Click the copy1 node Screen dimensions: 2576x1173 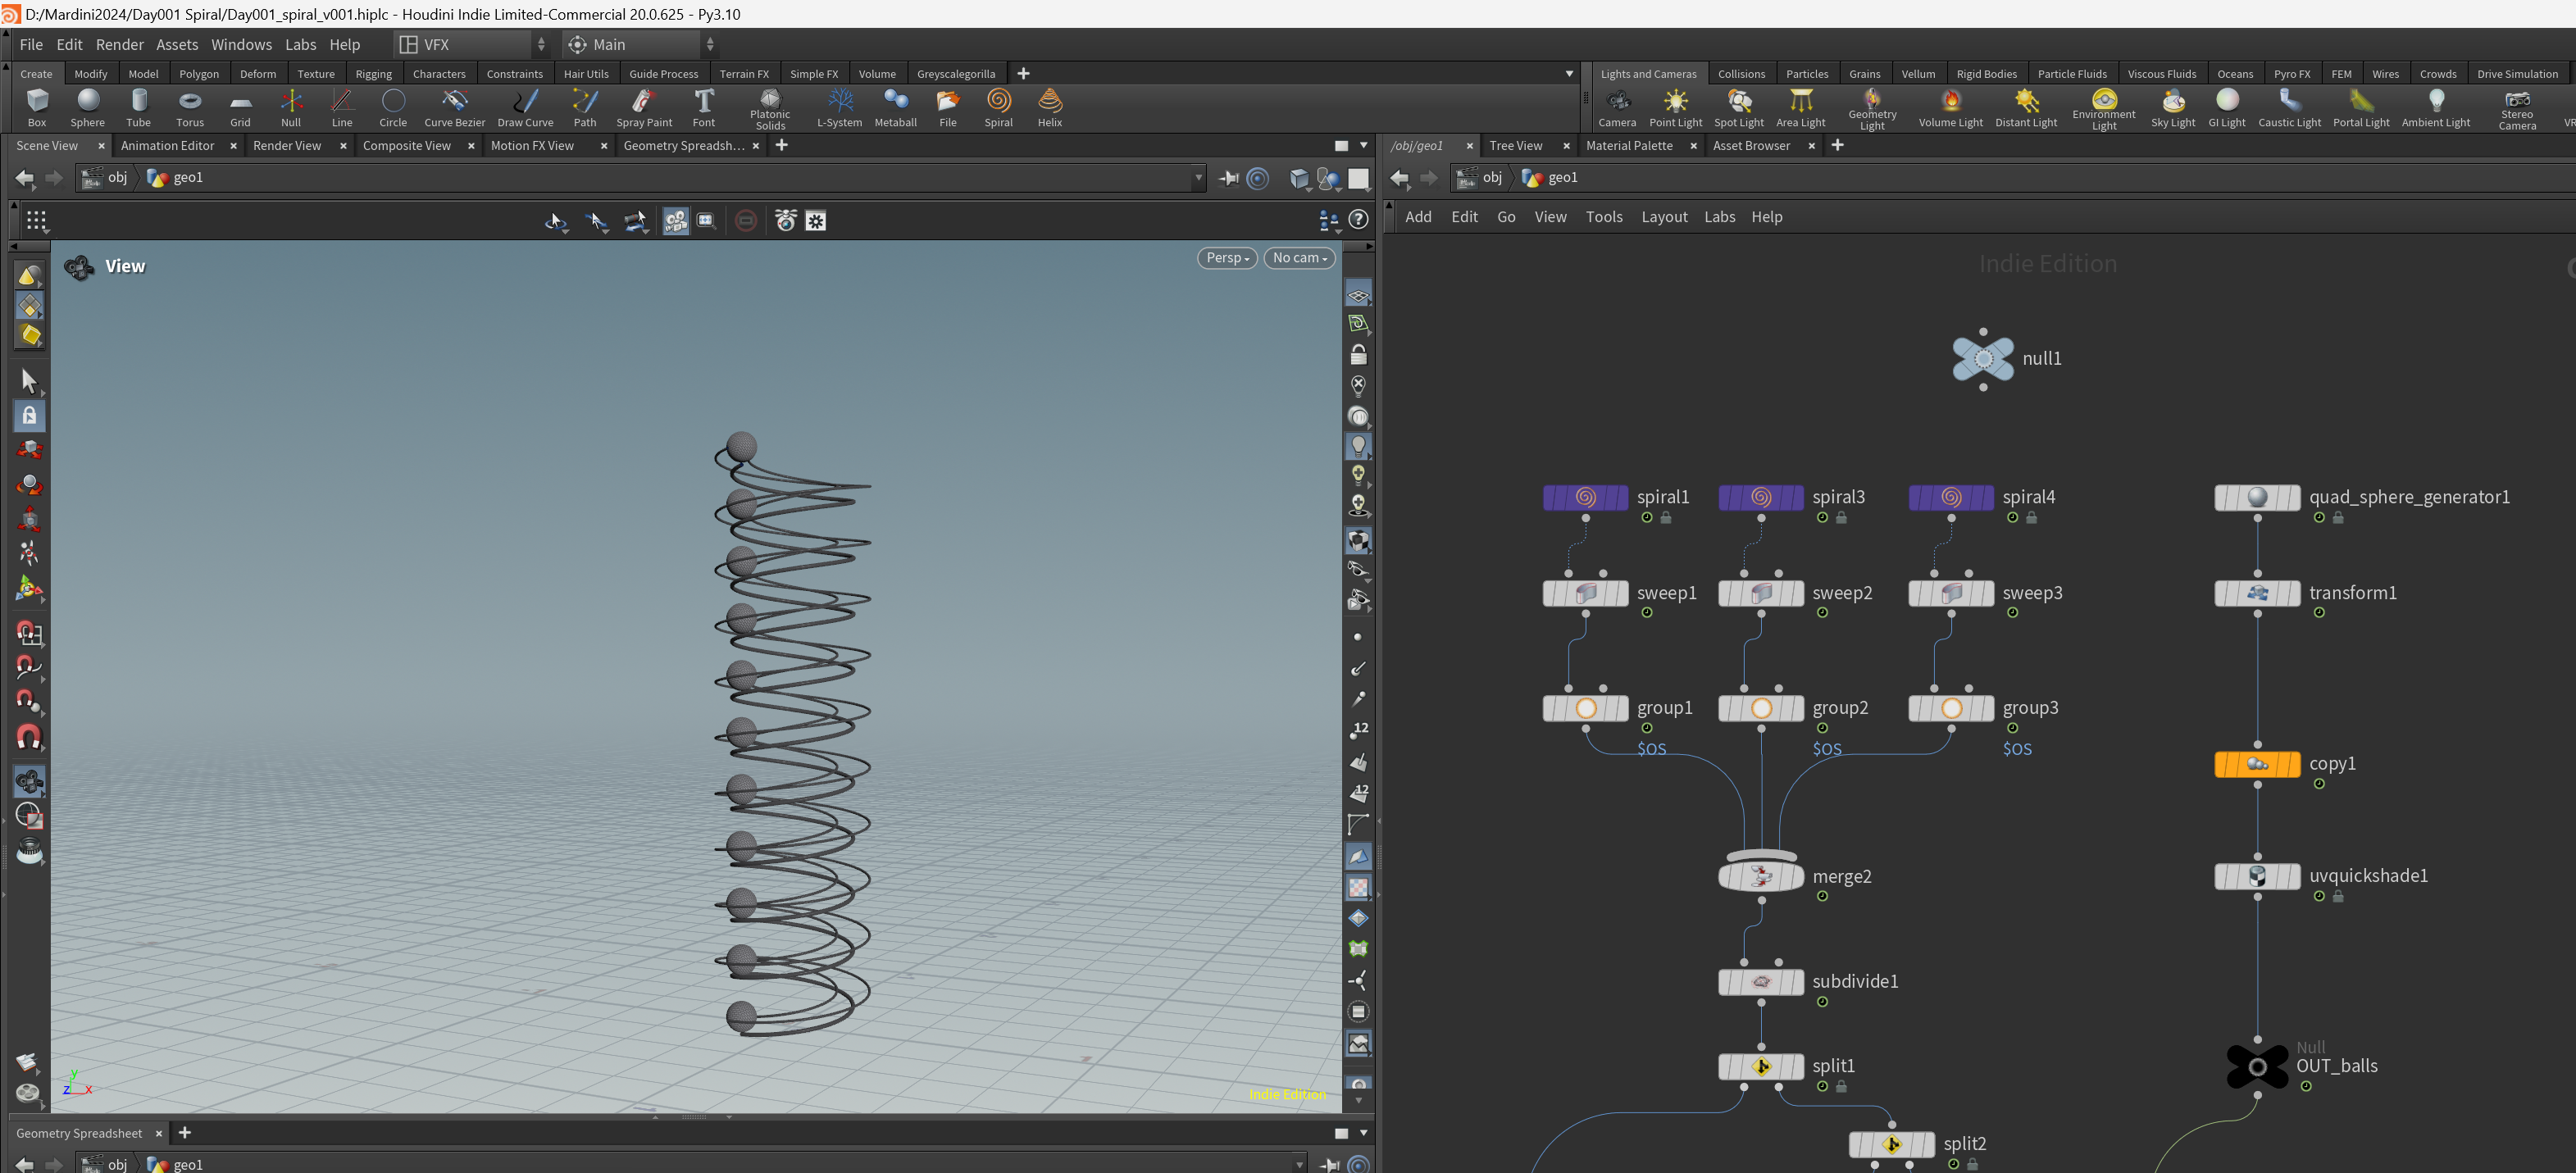2257,764
